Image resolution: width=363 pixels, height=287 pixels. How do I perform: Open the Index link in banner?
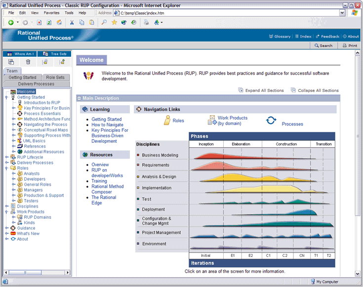tap(303, 37)
